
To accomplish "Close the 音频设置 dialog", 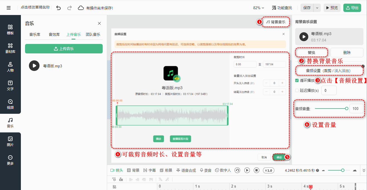I will 284,34.
